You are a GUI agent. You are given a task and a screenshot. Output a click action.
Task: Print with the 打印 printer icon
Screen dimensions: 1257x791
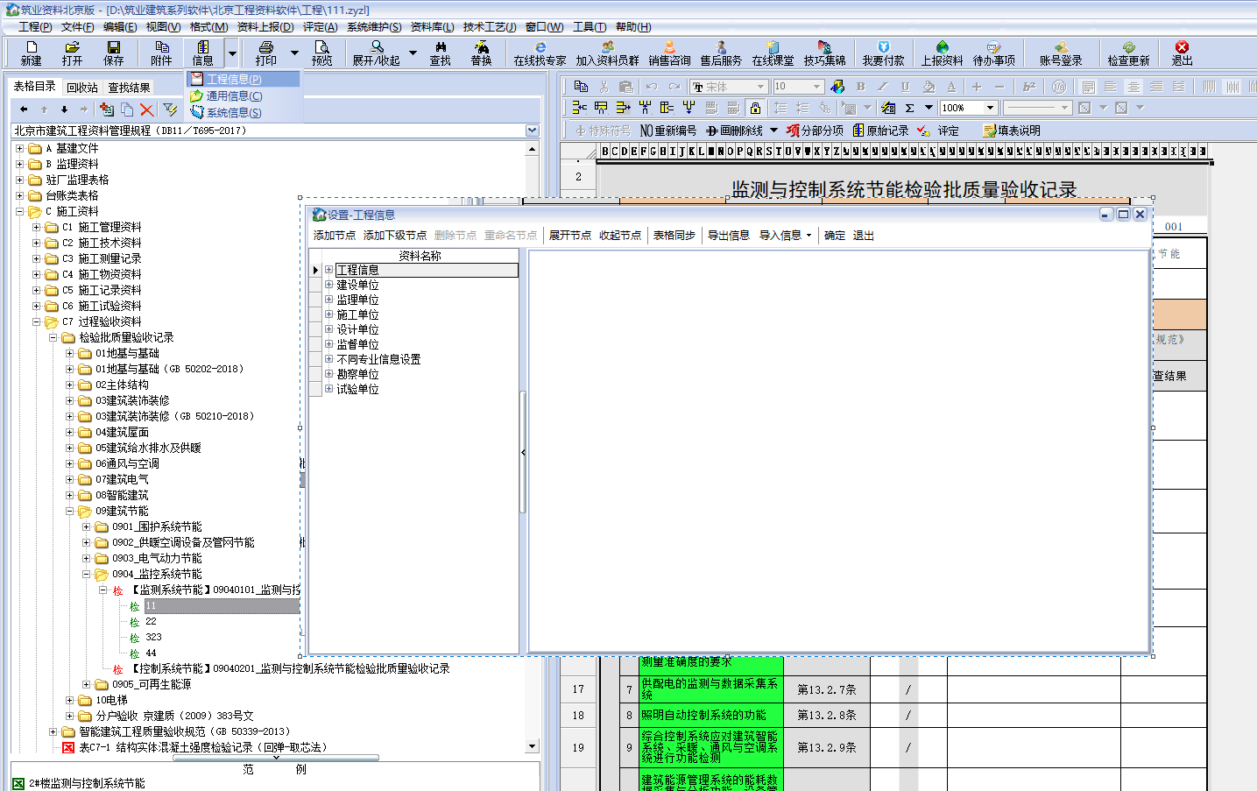[x=265, y=53]
